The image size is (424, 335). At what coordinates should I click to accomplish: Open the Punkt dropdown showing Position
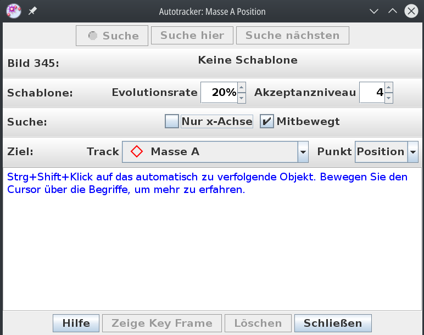[x=387, y=152]
